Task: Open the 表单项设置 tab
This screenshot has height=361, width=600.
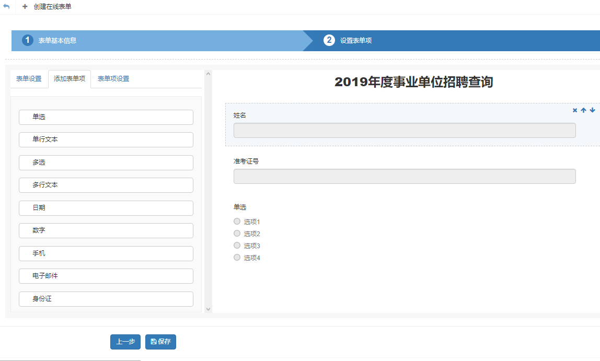Action: (x=113, y=79)
